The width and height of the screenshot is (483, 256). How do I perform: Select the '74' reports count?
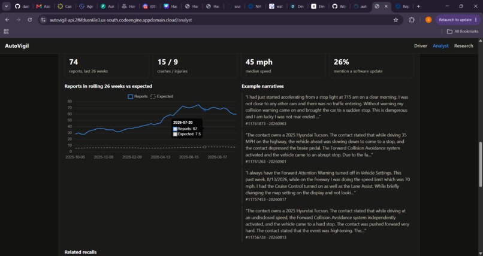click(74, 62)
